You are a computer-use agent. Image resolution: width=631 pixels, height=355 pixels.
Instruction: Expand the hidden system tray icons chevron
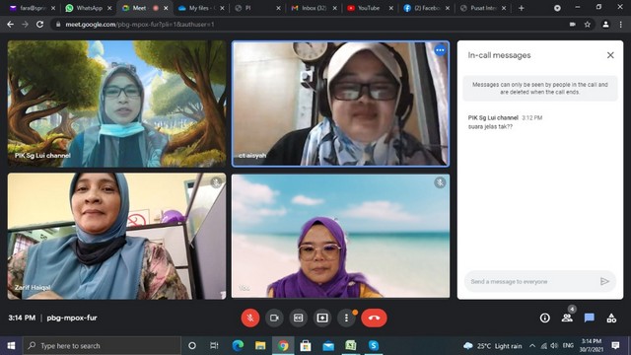(532, 346)
